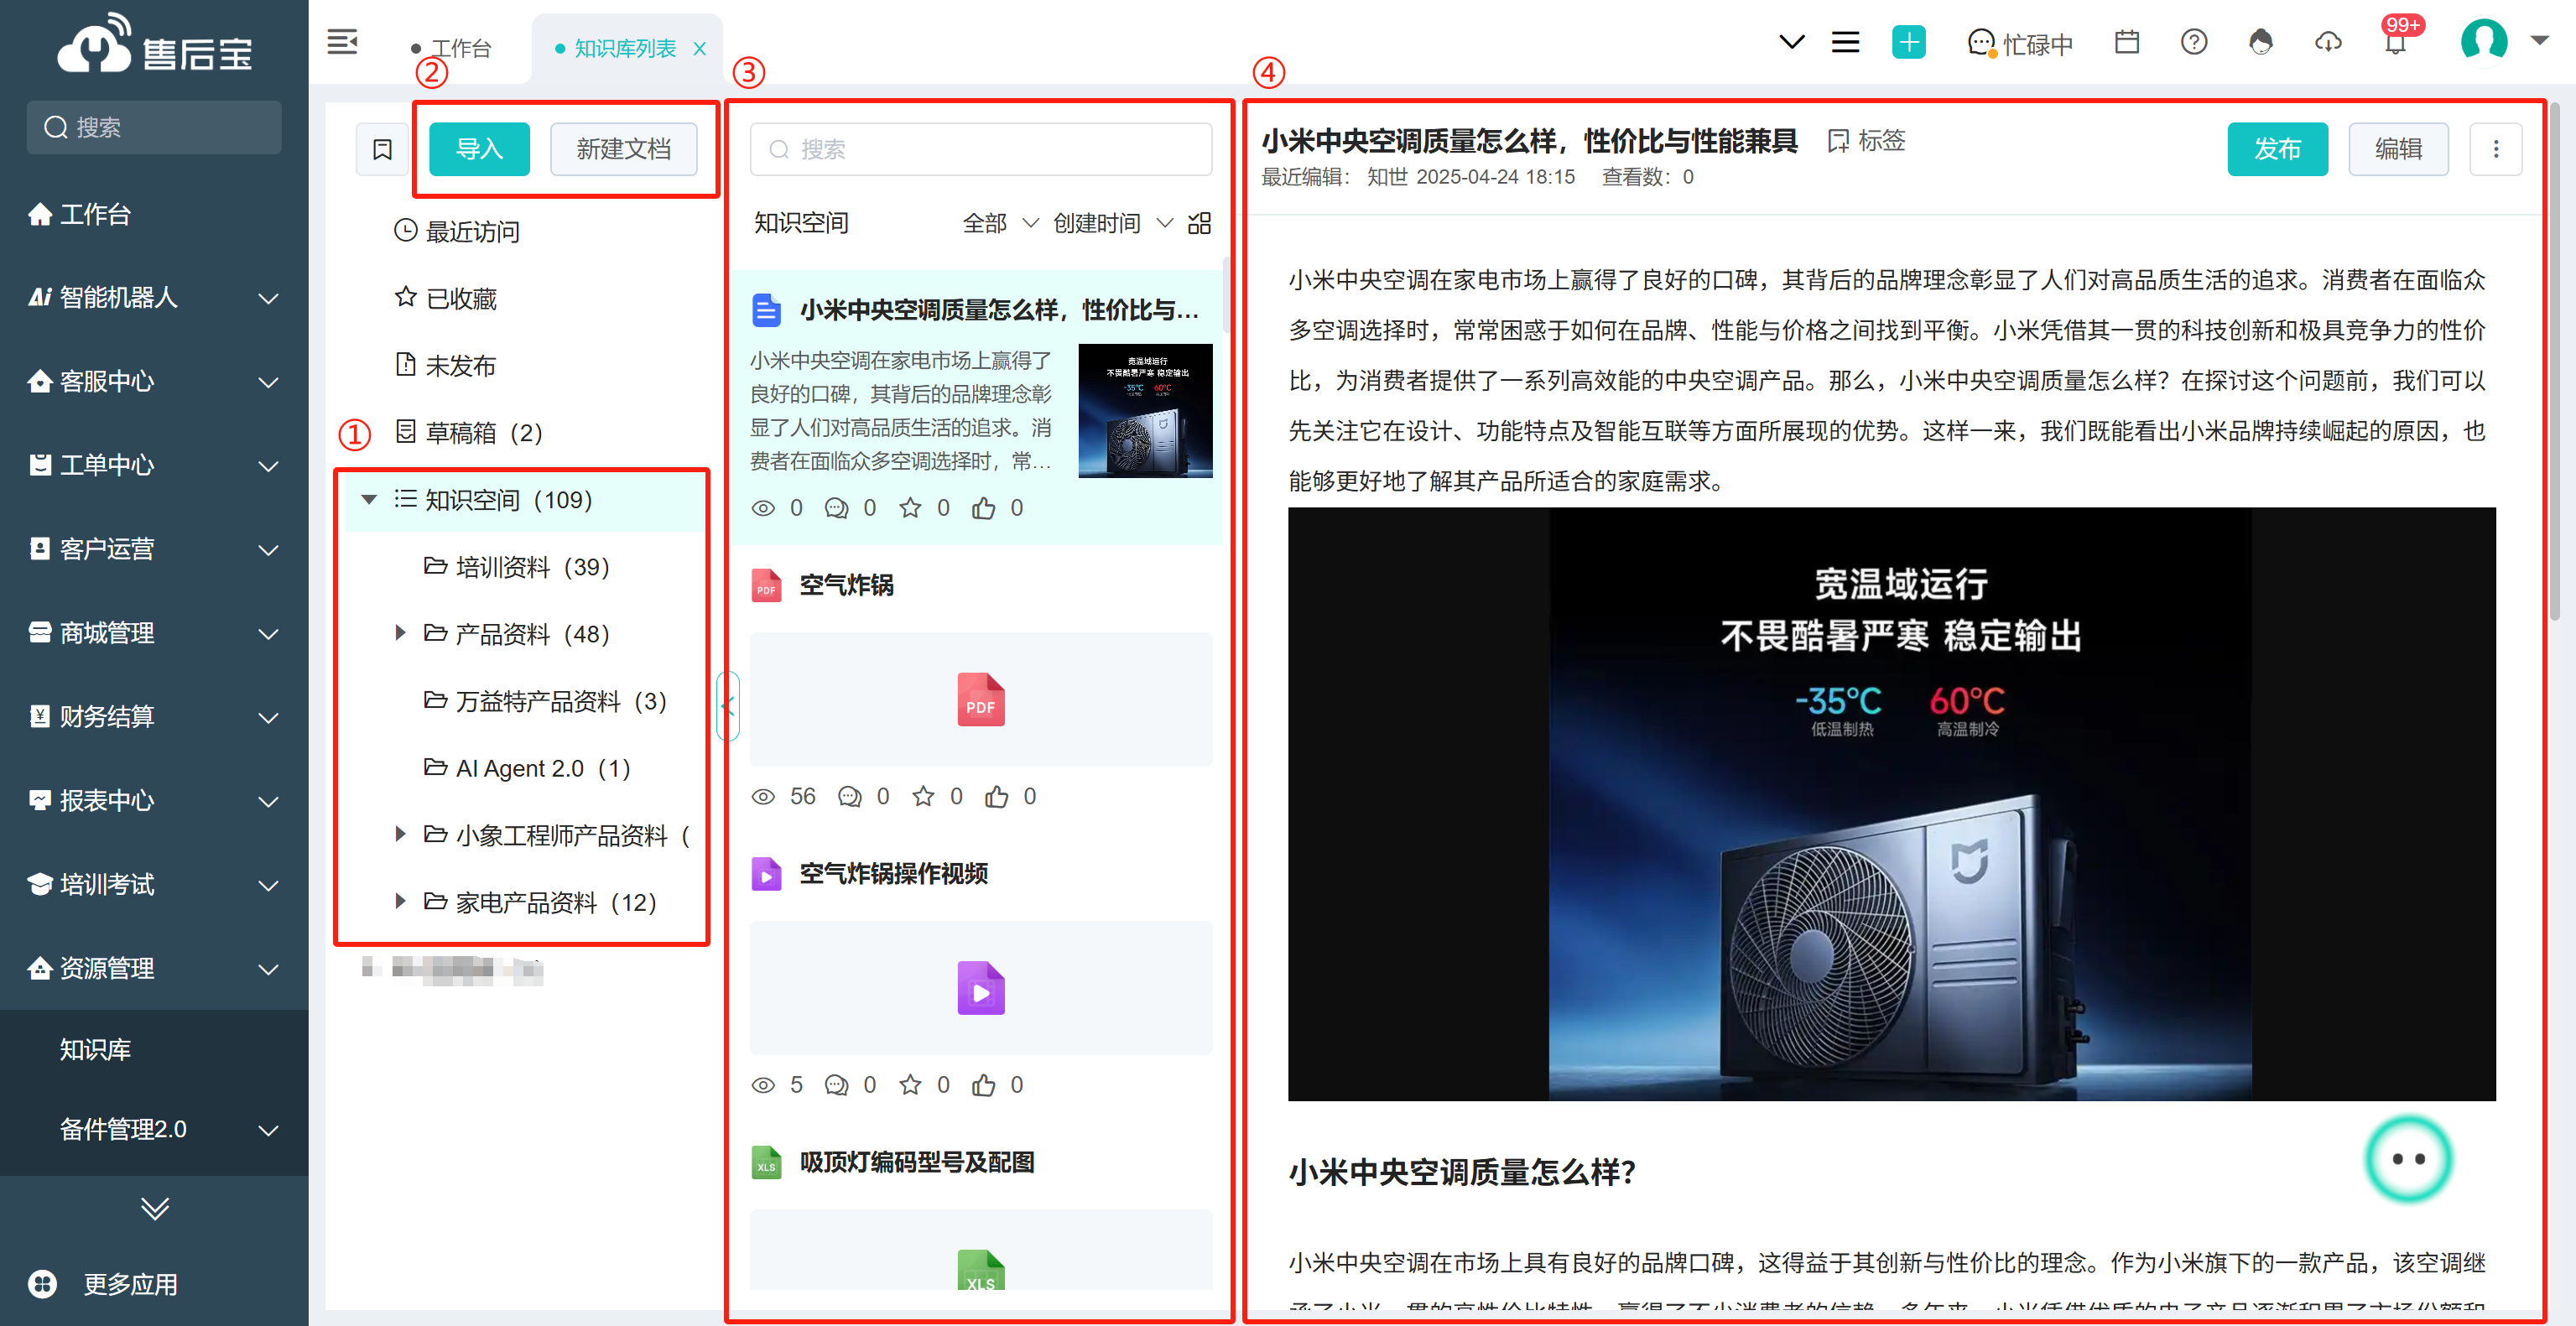The image size is (2576, 1326).
Task: Click the 发布 button
Action: click(x=2277, y=149)
